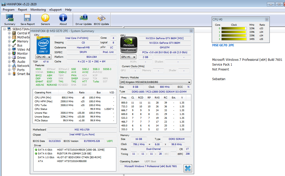The width and height of the screenshot is (285, 176).
Task: Open the GPU #1 selector dropdown
Action: [x=128, y=57]
